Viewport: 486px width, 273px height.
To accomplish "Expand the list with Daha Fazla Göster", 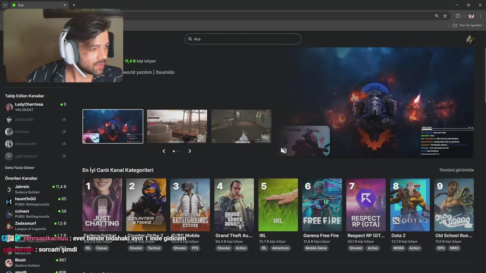I will coord(19,168).
